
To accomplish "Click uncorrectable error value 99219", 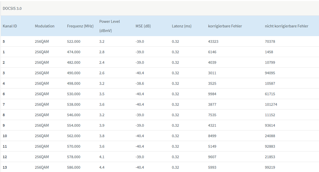I will [270, 168].
